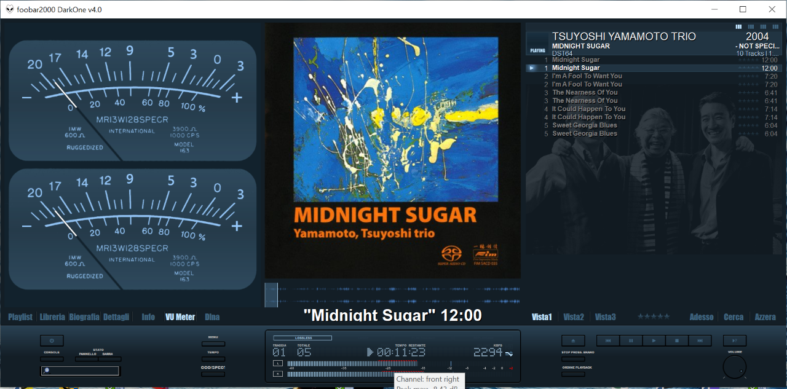Viewport: 787px width, 389px height.
Task: Toggle the CONSOLE button
Action: pyautogui.click(x=52, y=359)
